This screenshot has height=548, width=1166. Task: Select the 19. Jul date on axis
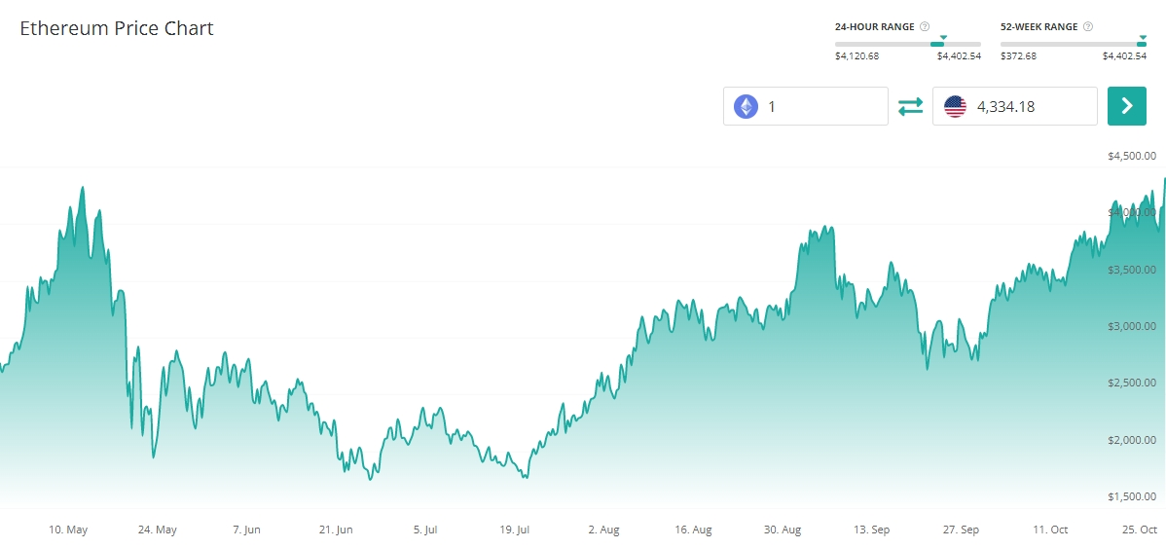[513, 530]
